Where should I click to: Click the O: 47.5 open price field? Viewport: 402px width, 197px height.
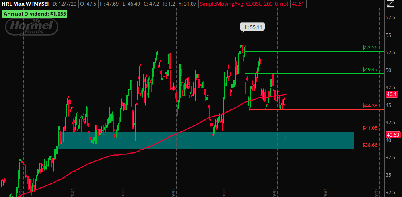[x=89, y=4]
